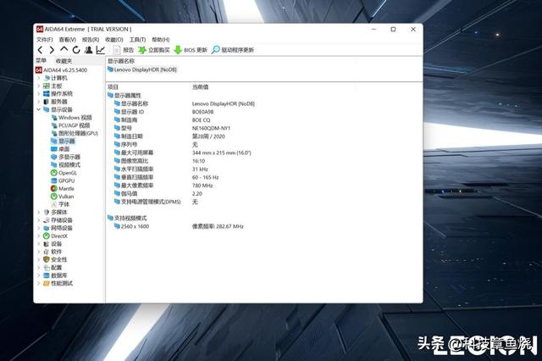The height and width of the screenshot is (361, 542).
Task: Select the 图形处理器(GPU) tree item
Action: pos(75,133)
